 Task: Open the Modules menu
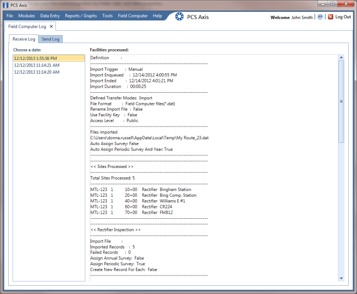tap(27, 16)
